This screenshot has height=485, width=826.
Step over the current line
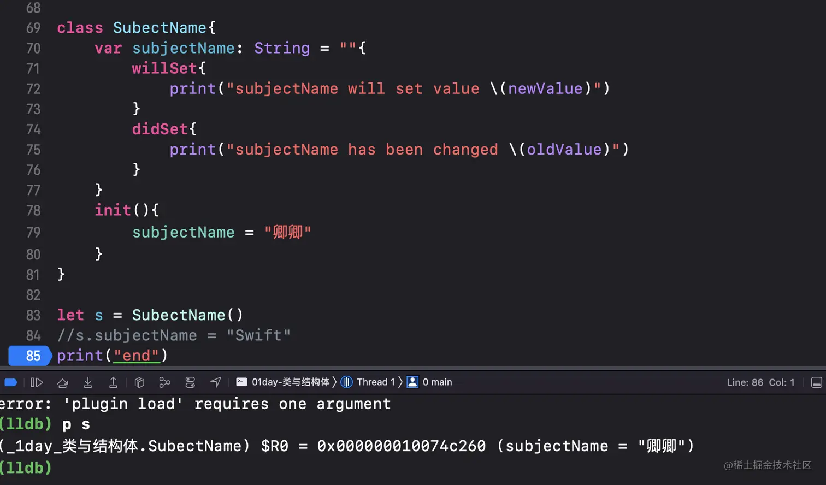(x=63, y=382)
